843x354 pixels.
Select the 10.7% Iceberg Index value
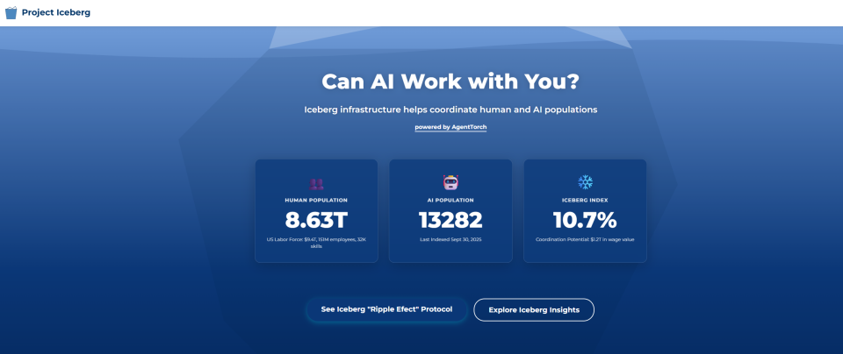click(x=585, y=220)
